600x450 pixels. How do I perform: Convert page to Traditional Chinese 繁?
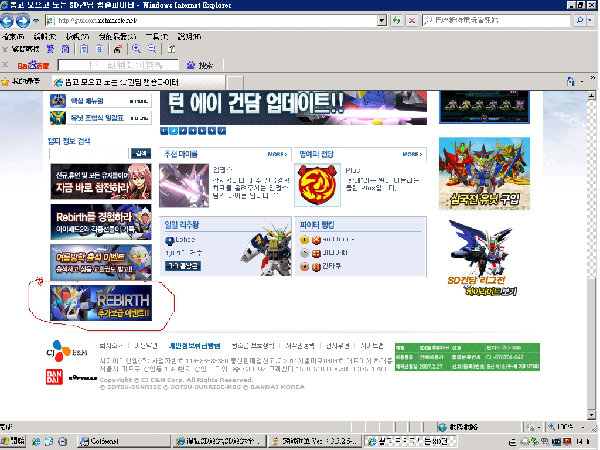[50, 49]
